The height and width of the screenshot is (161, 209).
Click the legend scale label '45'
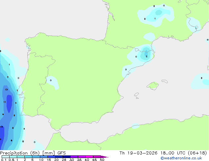click(94, 160)
